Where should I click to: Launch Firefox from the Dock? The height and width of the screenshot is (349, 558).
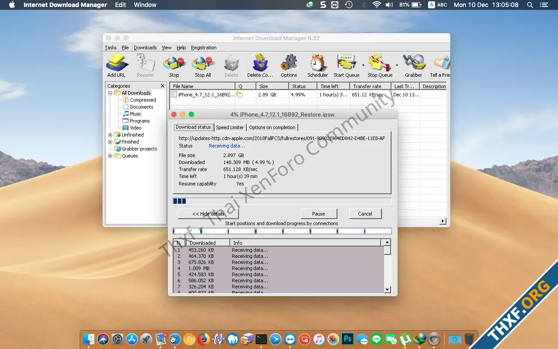(204, 339)
